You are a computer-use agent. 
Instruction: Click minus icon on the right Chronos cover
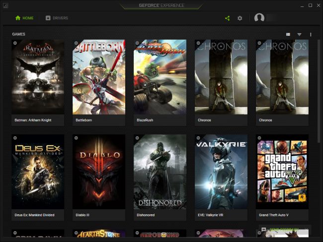[x=259, y=43]
